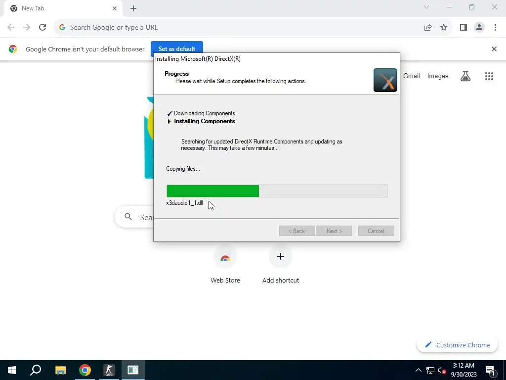This screenshot has width=506, height=380.
Task: Click Installing Microsoft(R) DirectX(R) title bar
Action: coord(277,59)
